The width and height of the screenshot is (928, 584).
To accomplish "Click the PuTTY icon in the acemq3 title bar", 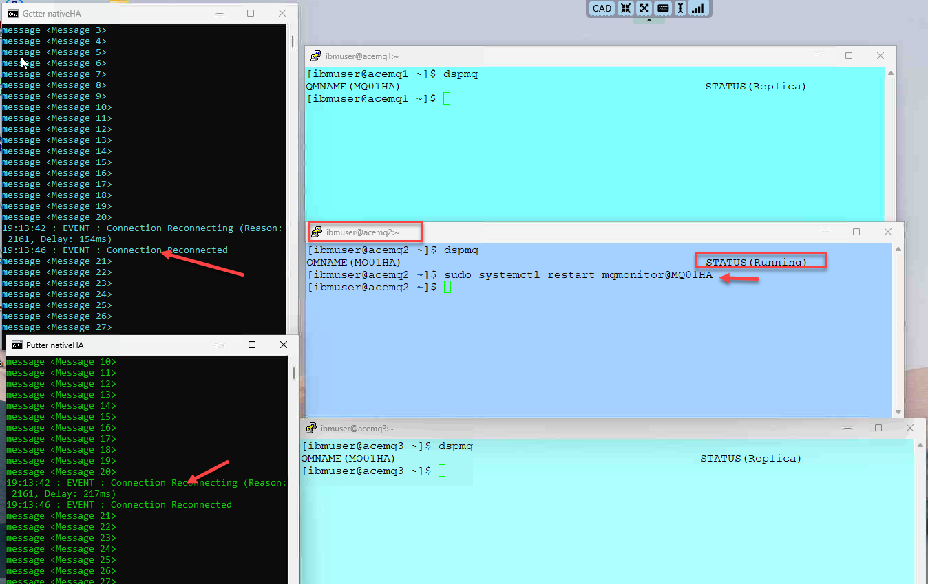I will [311, 428].
